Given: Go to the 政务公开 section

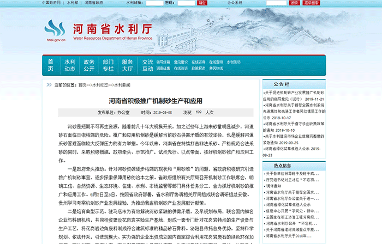Looking at the screenshot, I should coord(89,65).
